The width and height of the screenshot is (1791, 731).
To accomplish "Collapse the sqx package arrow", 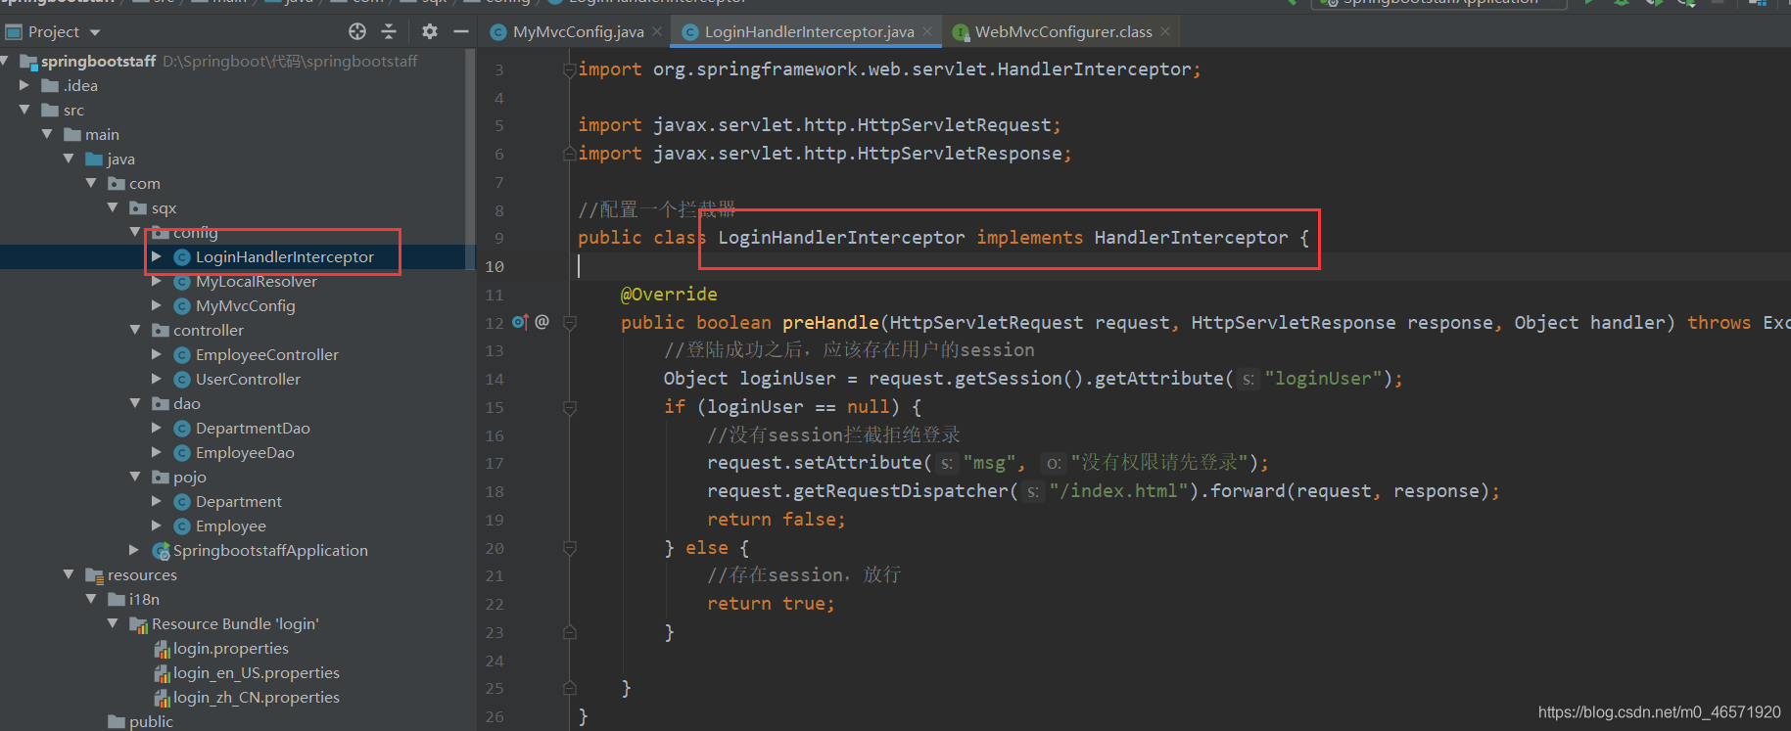I will coord(113,208).
